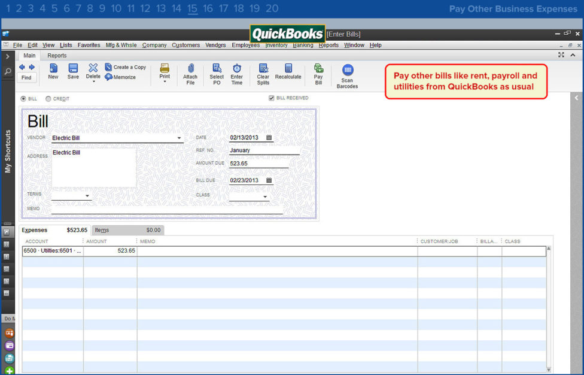The height and width of the screenshot is (375, 584).
Task: Open the Help menu
Action: [x=375, y=45]
